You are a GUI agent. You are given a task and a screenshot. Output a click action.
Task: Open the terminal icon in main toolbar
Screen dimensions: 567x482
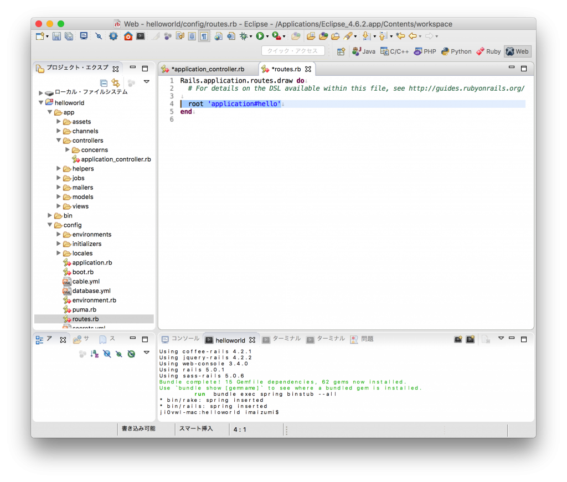[141, 36]
